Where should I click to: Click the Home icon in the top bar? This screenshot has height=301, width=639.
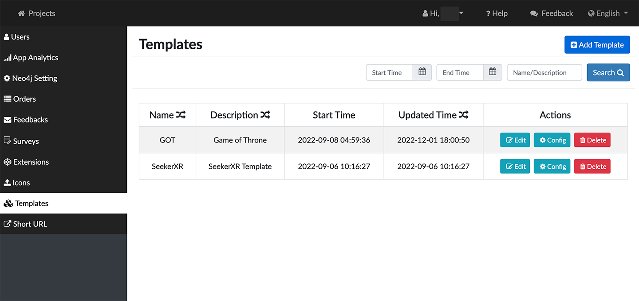[x=21, y=13]
